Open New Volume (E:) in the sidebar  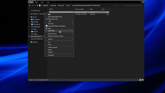coord(38,39)
